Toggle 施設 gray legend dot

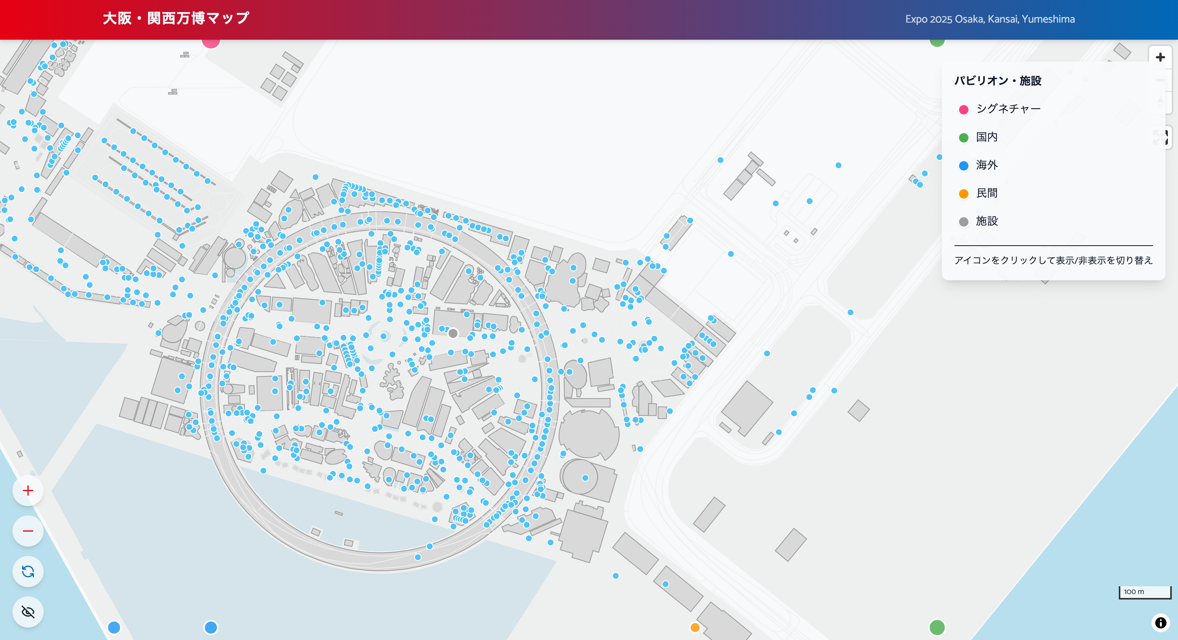click(x=963, y=222)
